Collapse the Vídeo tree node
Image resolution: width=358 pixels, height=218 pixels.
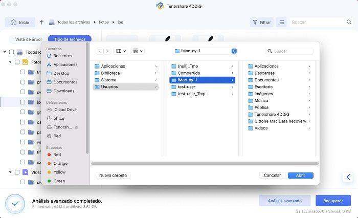tap(10, 172)
